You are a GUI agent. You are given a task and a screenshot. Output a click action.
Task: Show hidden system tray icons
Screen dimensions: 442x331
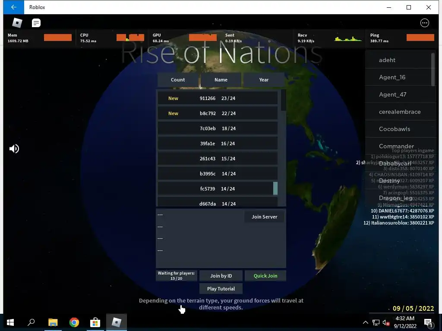point(365,322)
